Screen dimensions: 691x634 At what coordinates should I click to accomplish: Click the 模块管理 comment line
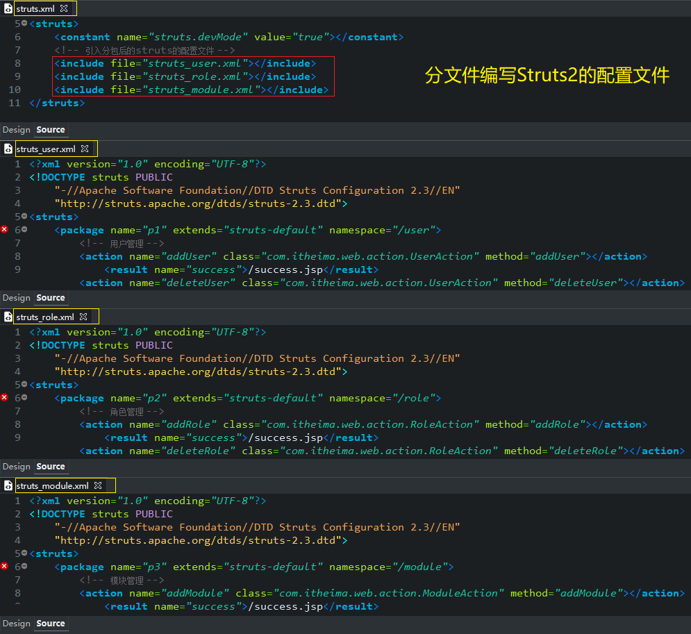[122, 581]
